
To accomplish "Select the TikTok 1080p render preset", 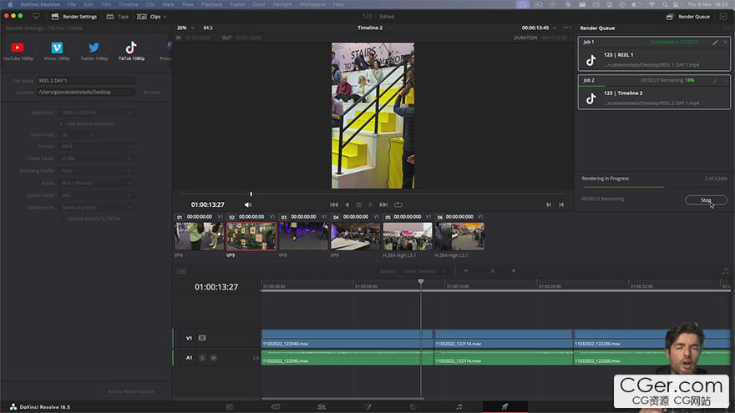I will pyautogui.click(x=131, y=51).
